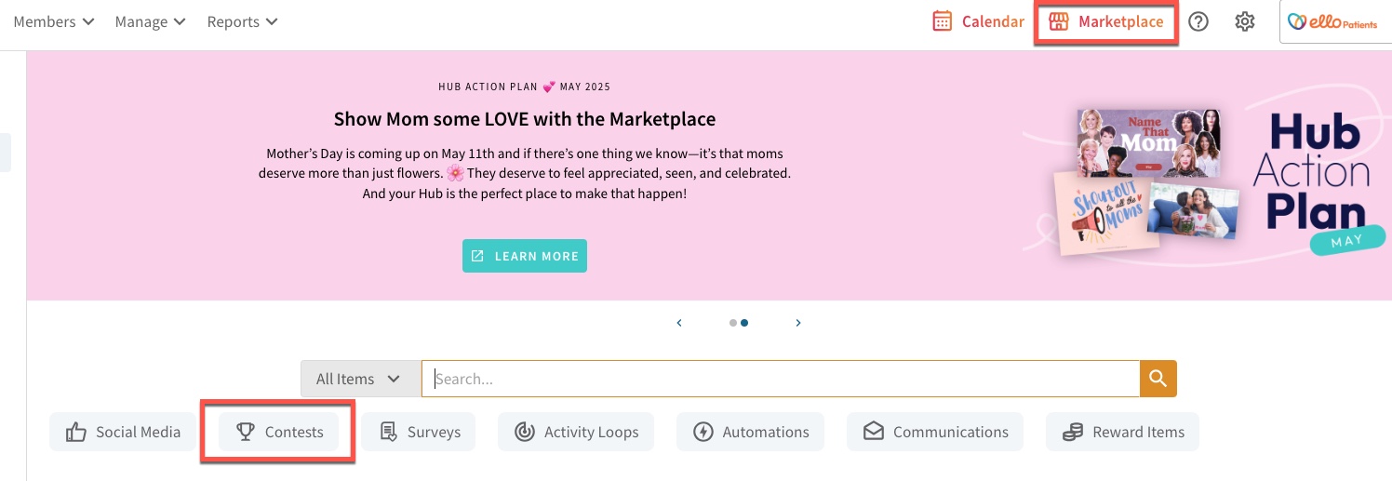Screen dimensions: 1392x481
Task: Focus the Search input field
Action: pos(781,379)
